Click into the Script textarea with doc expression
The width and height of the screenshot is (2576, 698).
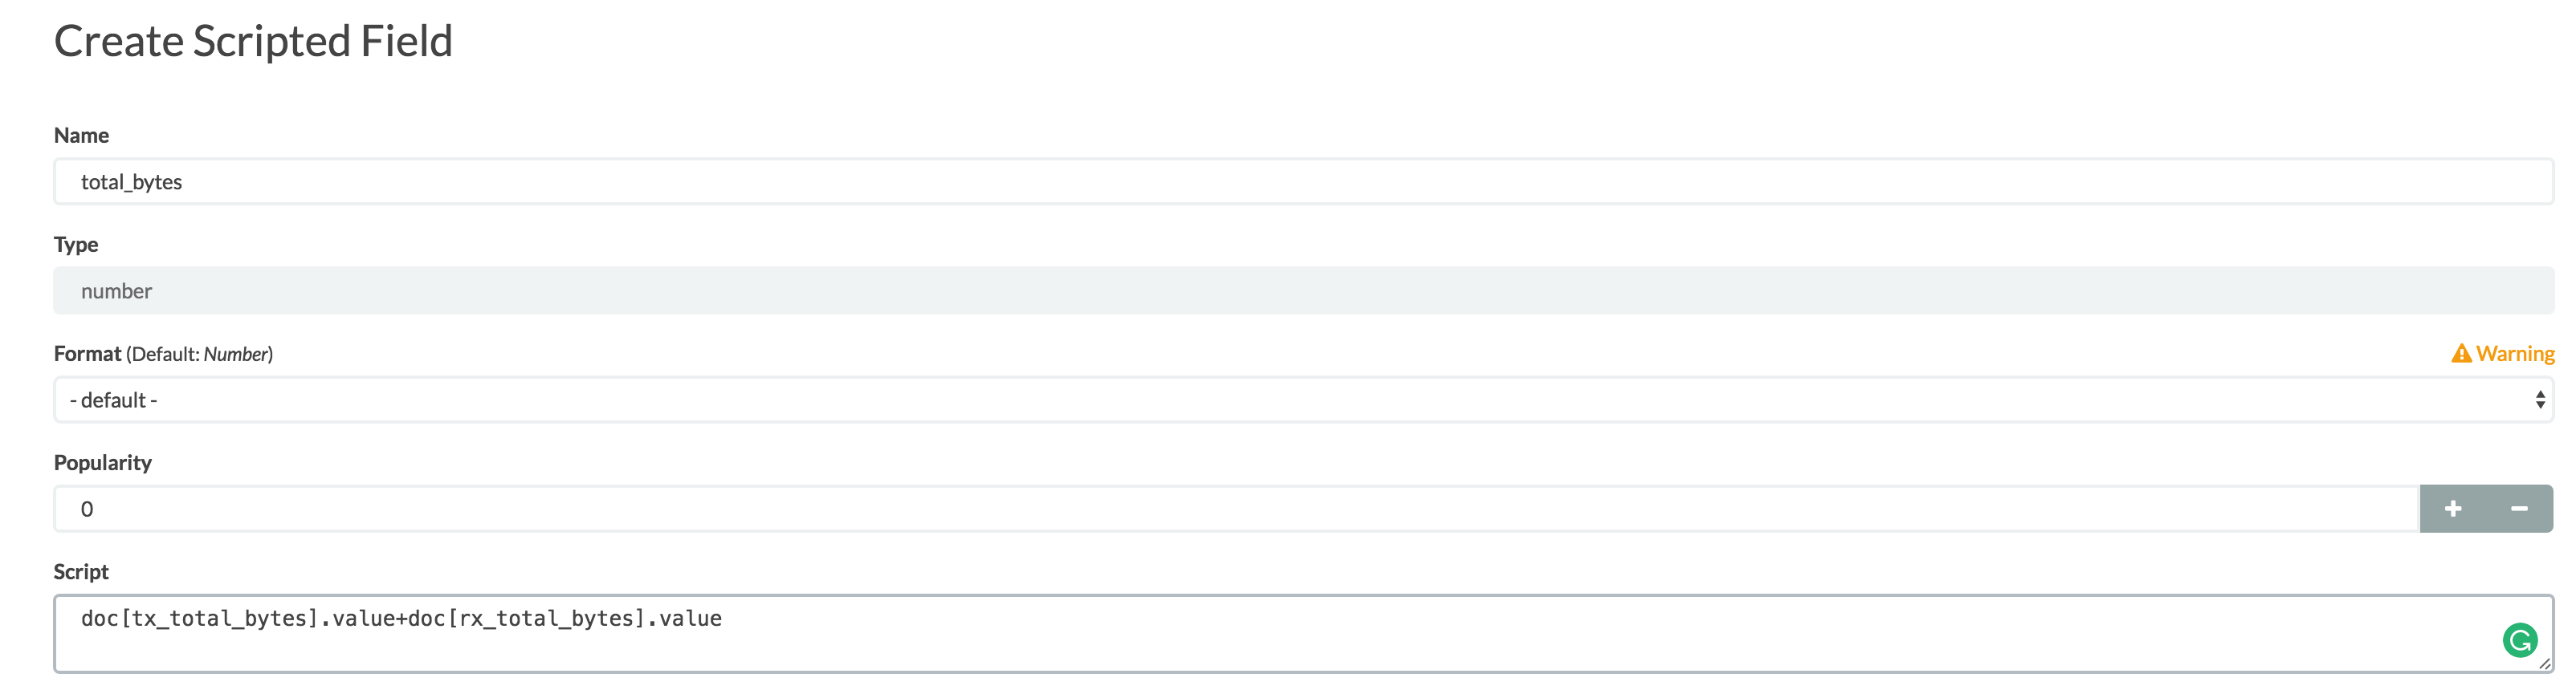pos(1303,634)
